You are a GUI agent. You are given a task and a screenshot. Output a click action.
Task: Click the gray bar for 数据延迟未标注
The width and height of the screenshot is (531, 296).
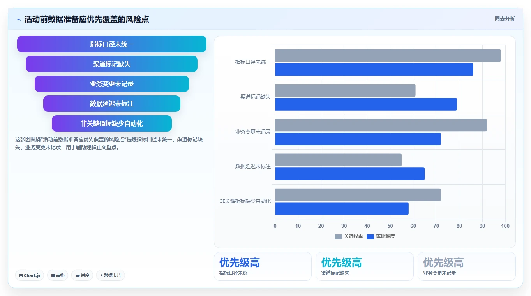click(x=338, y=160)
